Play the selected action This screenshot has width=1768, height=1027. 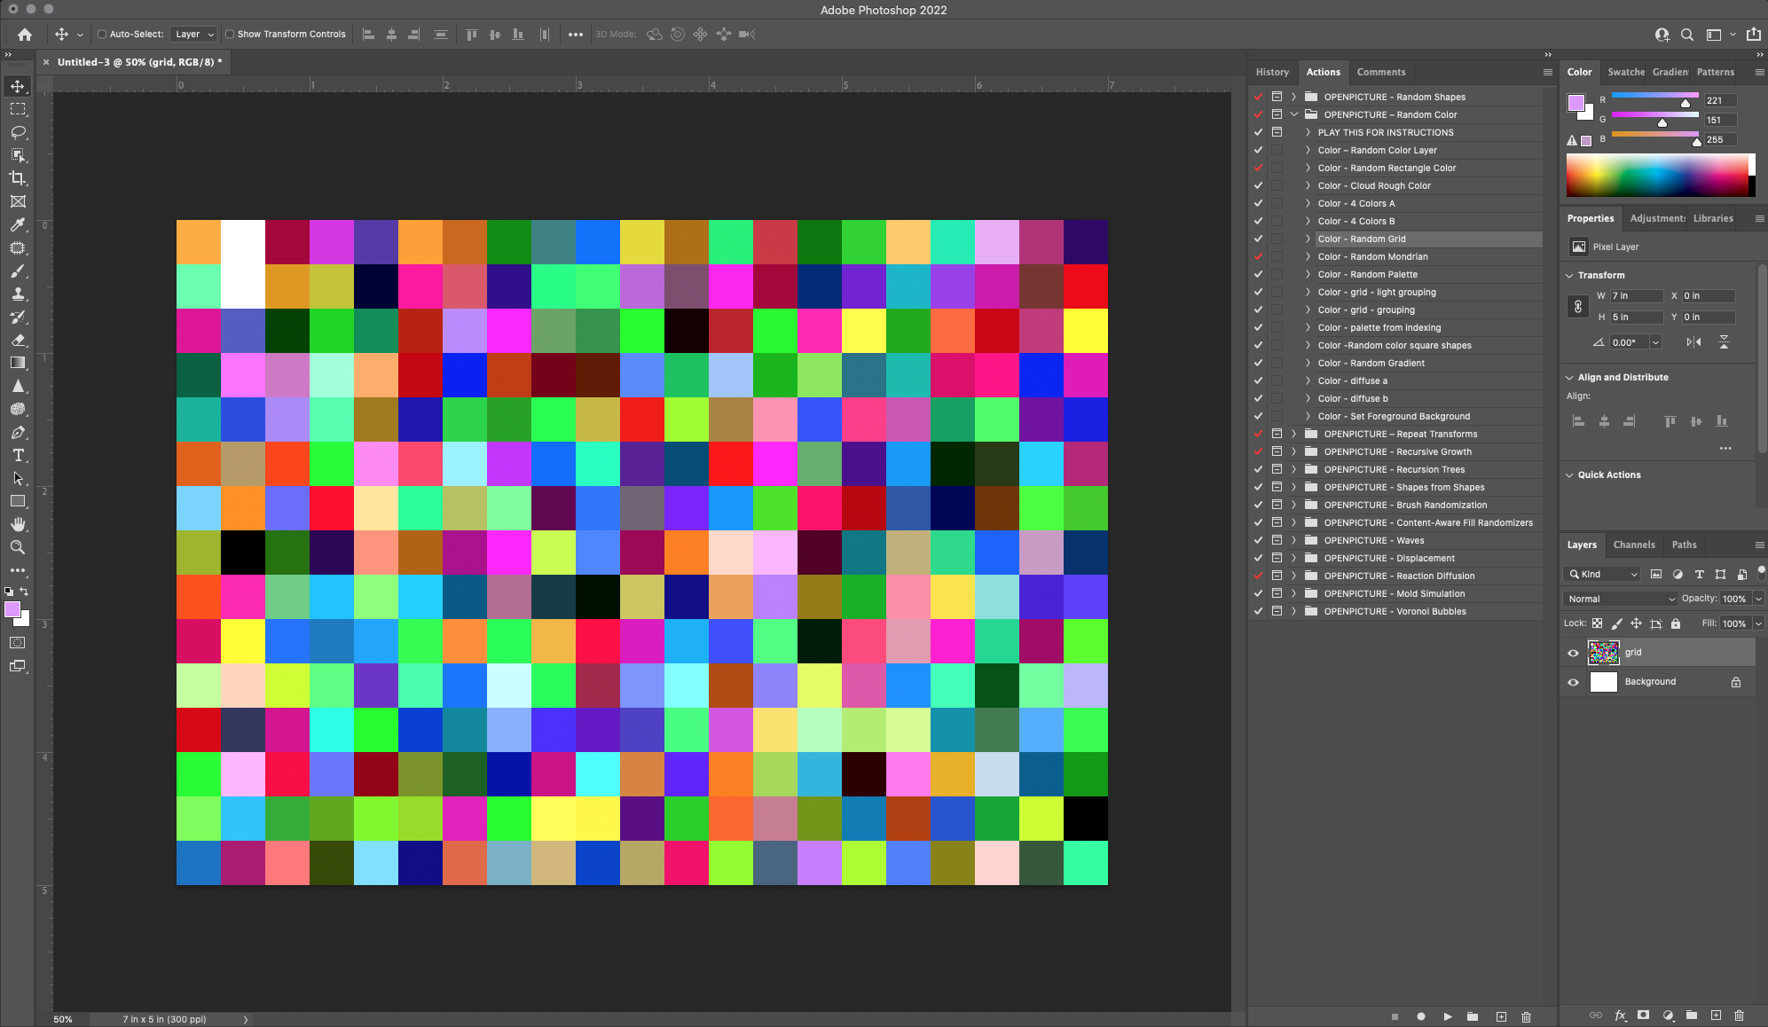coord(1448,1016)
